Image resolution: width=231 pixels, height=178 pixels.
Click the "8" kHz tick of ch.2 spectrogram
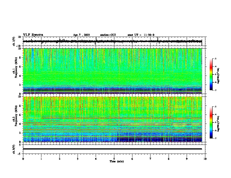click(20, 106)
